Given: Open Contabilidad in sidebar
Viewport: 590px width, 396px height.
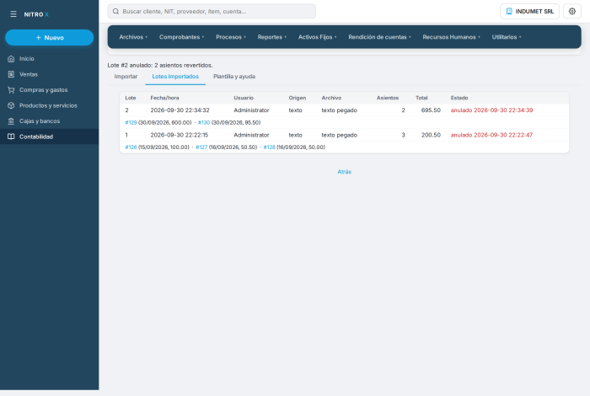Looking at the screenshot, I should coord(49,136).
